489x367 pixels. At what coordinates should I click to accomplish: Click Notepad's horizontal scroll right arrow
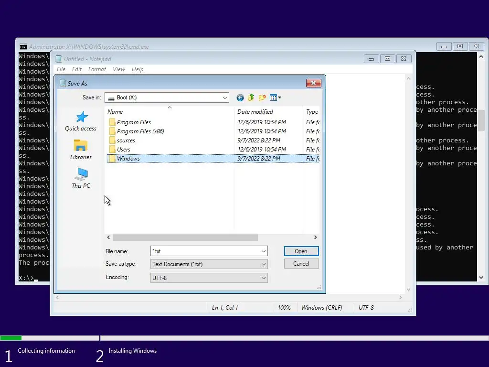click(401, 298)
